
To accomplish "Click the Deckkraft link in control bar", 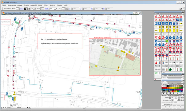I will pos(46,9).
